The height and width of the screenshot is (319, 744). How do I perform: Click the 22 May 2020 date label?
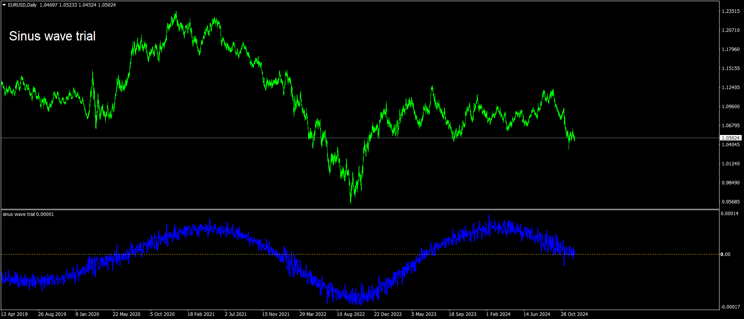[127, 314]
